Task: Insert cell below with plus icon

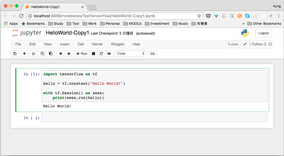Action: [x=24, y=54]
